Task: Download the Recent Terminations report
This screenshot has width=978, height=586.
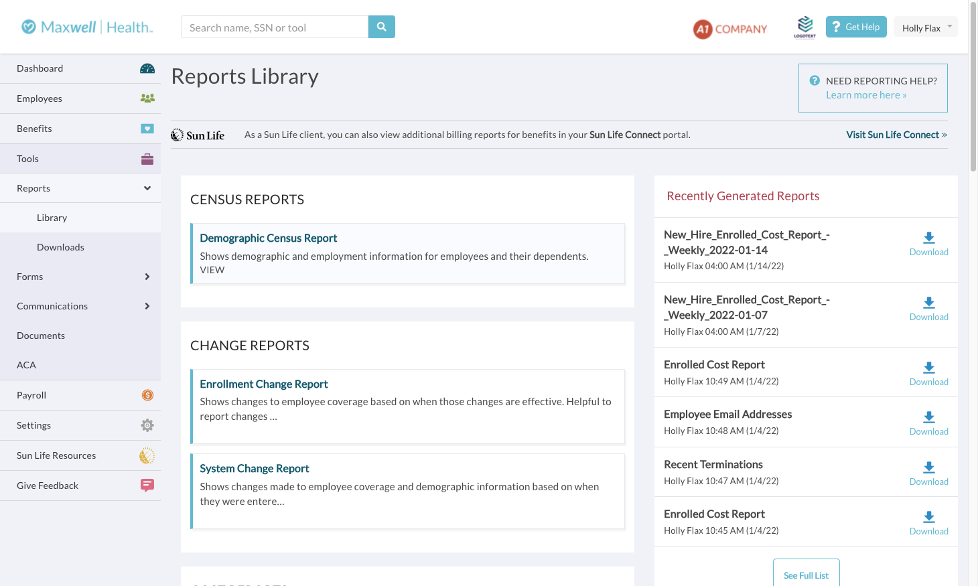Action: click(928, 473)
